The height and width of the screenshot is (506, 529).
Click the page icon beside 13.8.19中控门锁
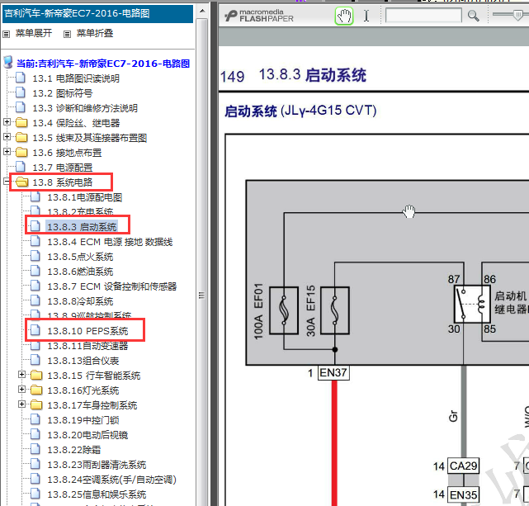point(35,419)
